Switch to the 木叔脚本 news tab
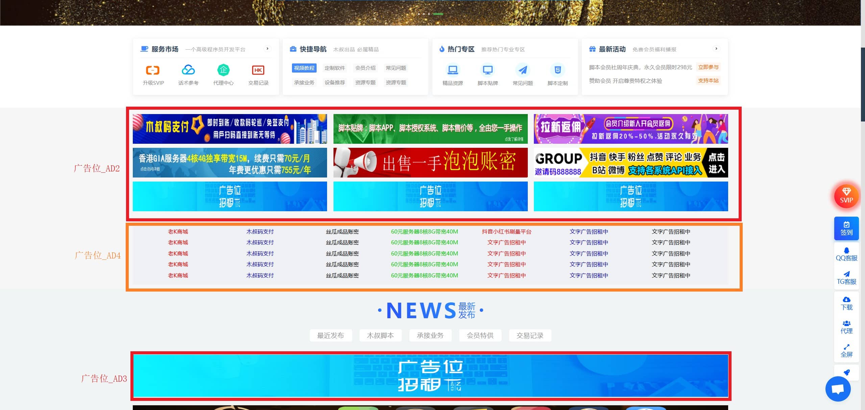Screen dimensions: 865x410 [x=380, y=335]
